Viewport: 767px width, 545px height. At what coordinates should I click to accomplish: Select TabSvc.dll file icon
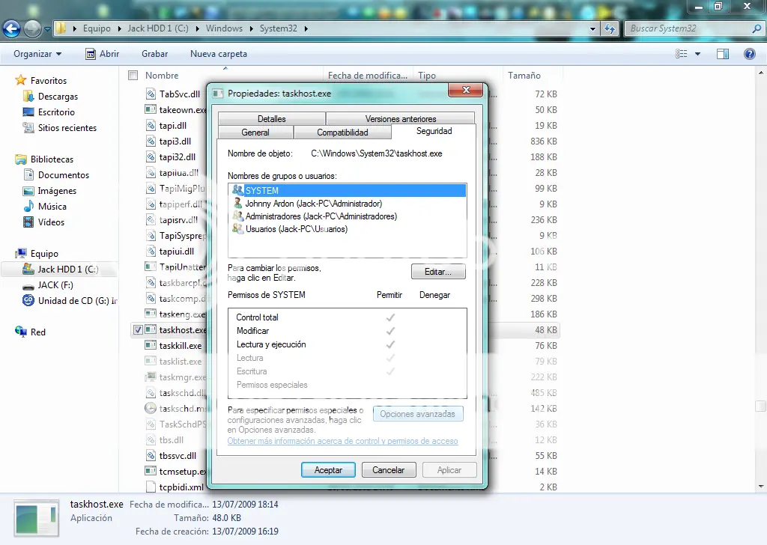tap(151, 94)
